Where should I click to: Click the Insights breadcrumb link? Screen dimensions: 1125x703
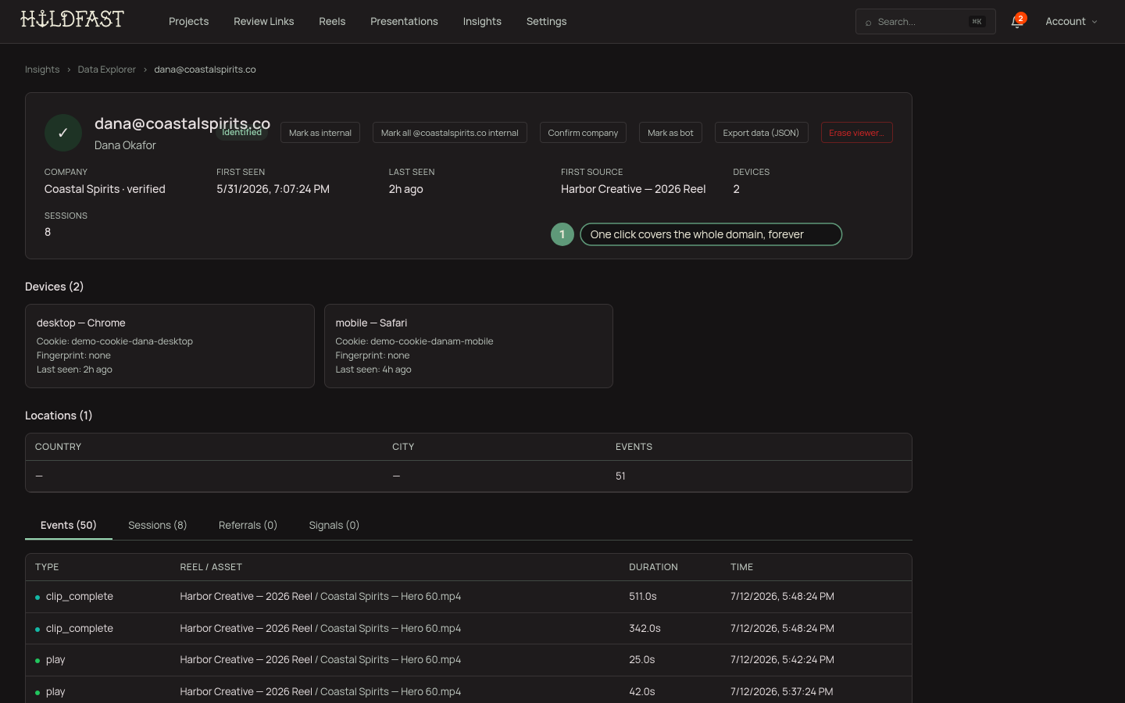[x=42, y=70]
